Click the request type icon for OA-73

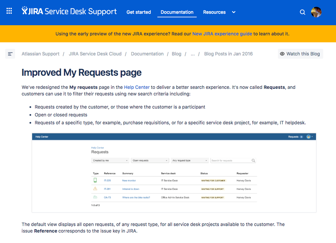(95, 197)
